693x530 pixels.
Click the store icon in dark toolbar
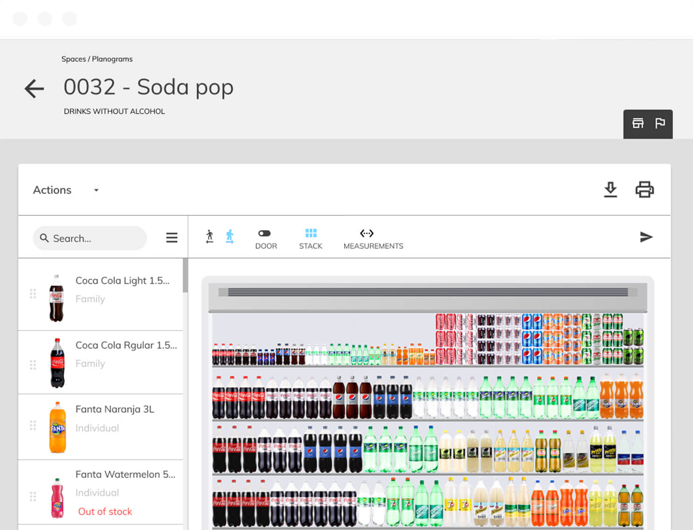[638, 123]
